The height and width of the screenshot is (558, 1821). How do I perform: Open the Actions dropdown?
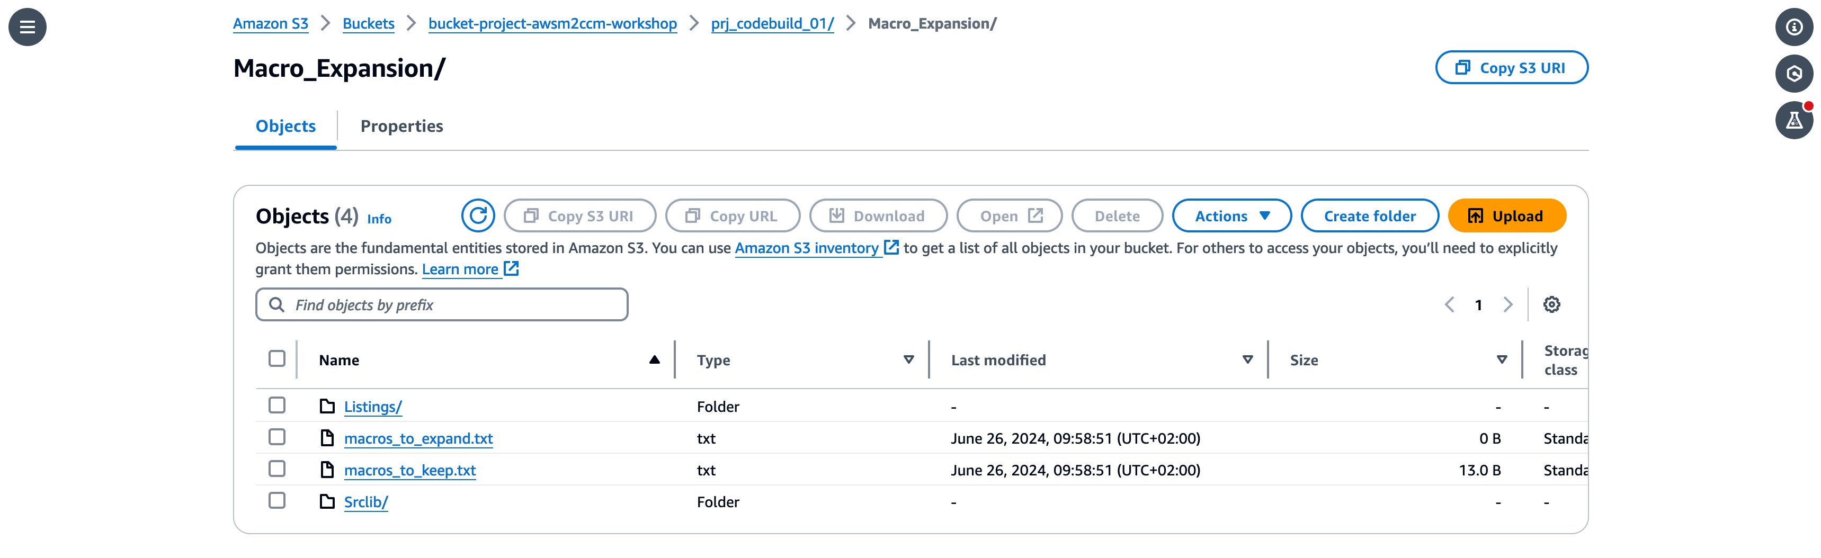[x=1231, y=215]
